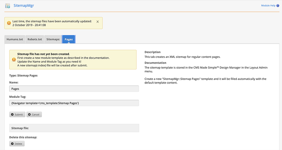Open the Module Help link
Viewport: 282px width, 150px height.
pos(268,6)
